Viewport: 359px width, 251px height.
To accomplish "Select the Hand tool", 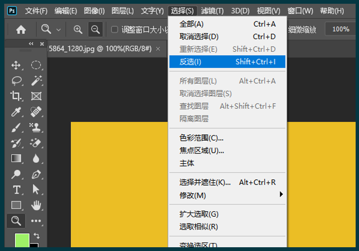I will [36, 205].
